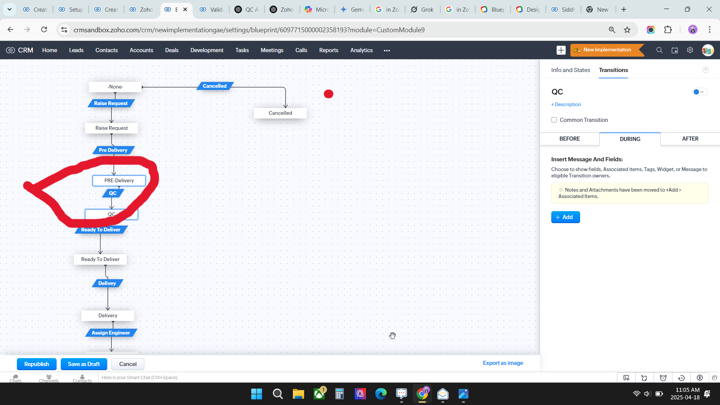
Task: Open the Chrome tab search dropdown arrow
Action: [x=9, y=9]
